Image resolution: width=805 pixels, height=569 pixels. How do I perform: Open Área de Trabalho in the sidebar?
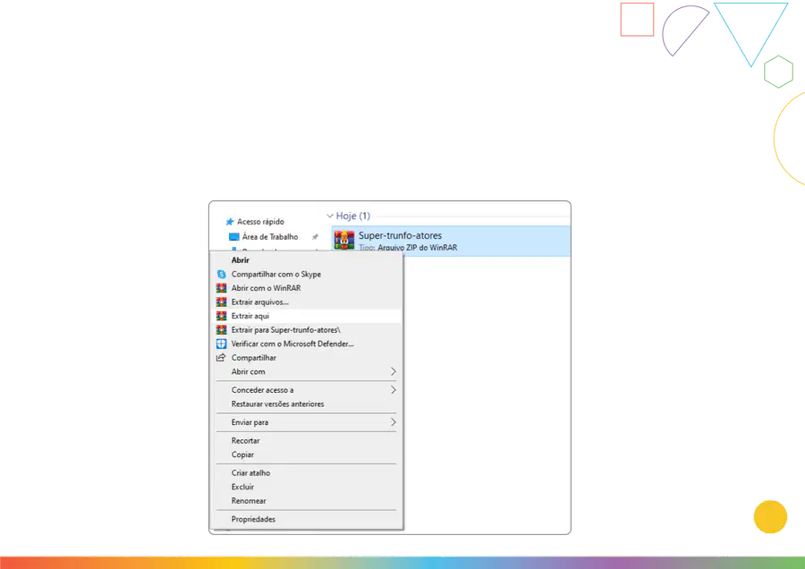pos(270,237)
